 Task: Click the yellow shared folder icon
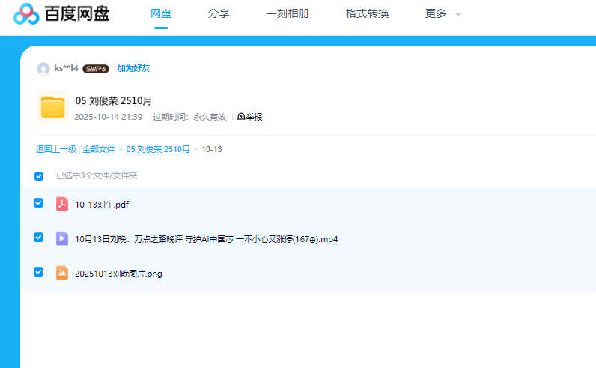click(52, 107)
